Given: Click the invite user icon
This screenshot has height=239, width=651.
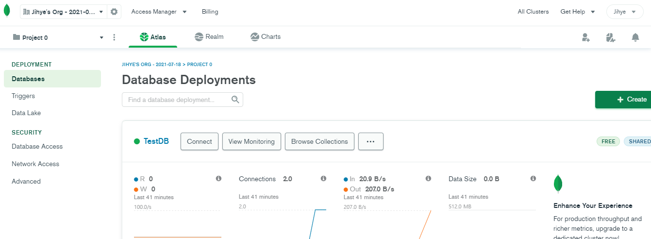Looking at the screenshot, I should pos(586,37).
